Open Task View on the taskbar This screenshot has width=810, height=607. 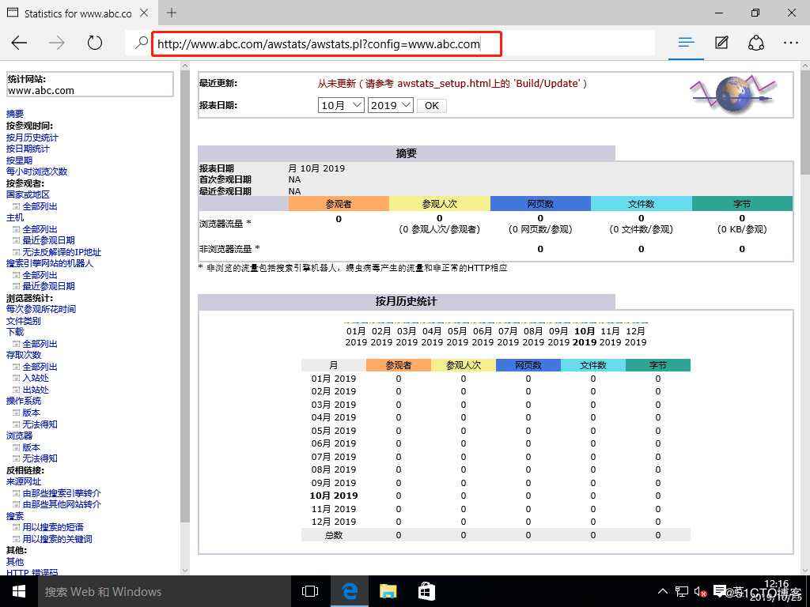310,591
